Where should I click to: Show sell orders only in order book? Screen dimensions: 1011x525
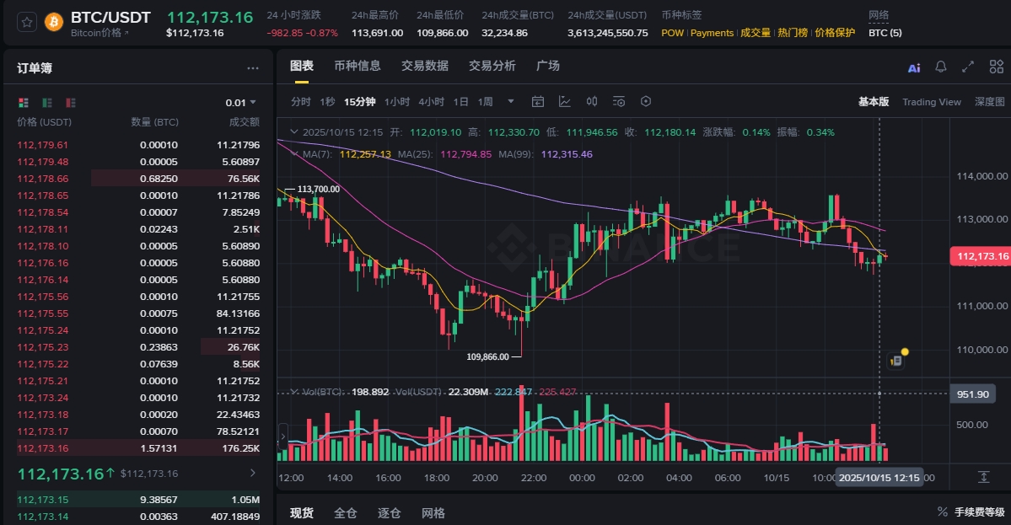pos(70,103)
